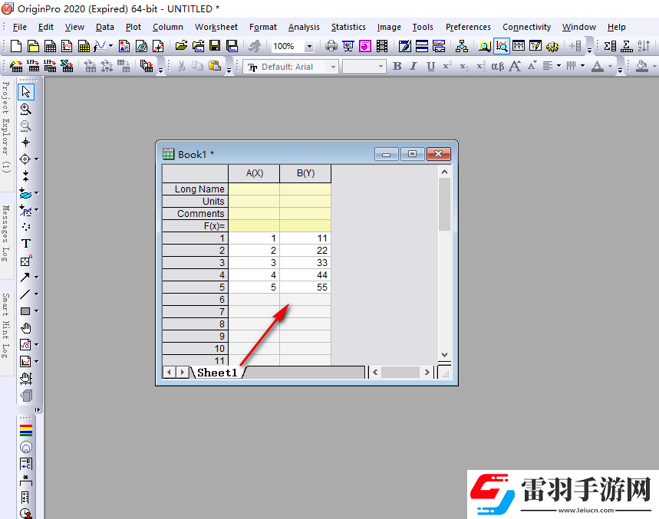Toggle Superscript formatting button
The image size is (659, 519).
[x=447, y=67]
